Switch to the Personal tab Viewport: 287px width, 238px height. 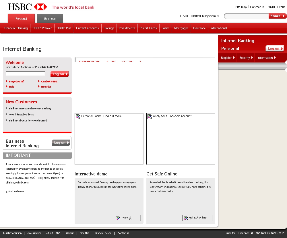point(21,19)
